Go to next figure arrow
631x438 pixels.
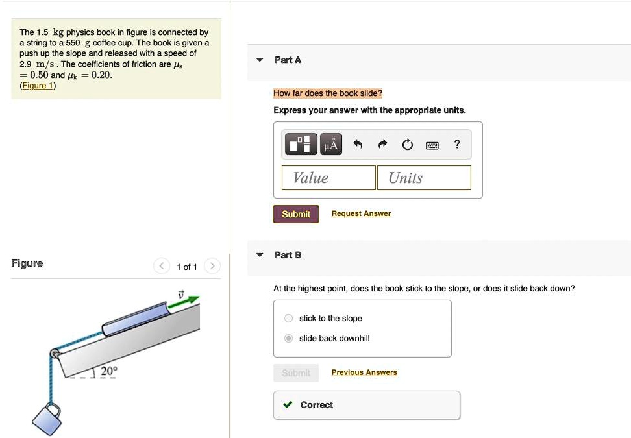pos(212,266)
